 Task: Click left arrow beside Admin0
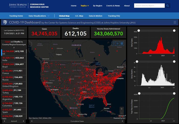click(4, 121)
